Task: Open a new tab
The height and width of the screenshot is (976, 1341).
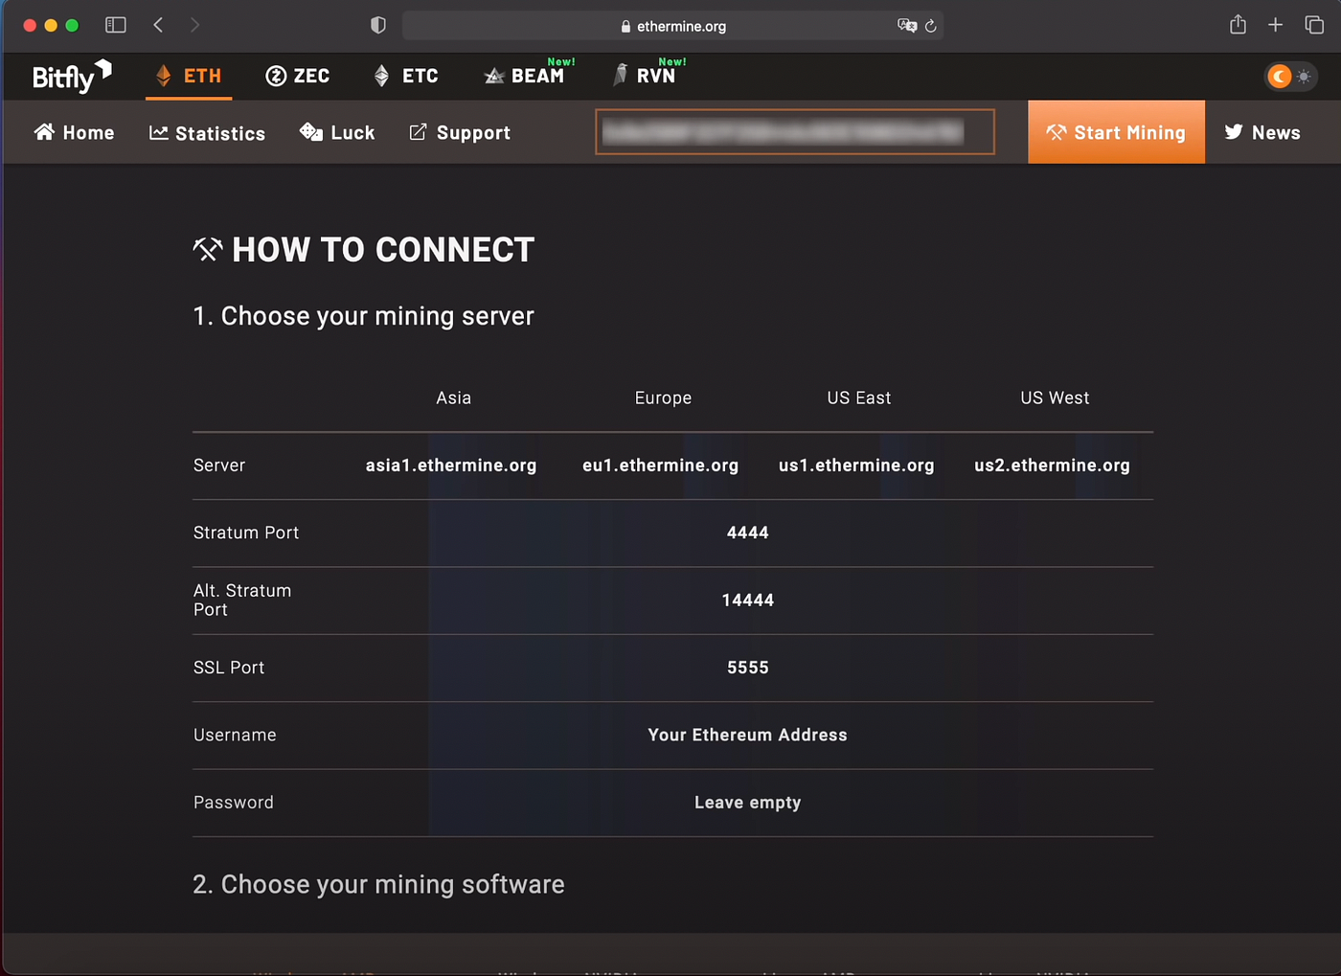Action: coord(1275,25)
